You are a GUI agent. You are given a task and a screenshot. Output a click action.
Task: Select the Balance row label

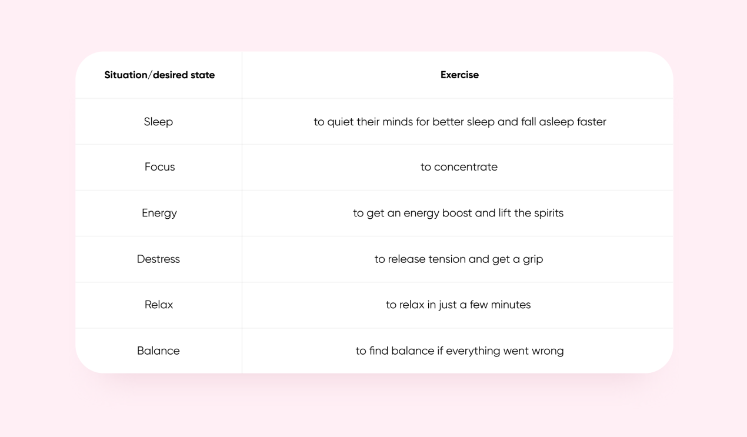pyautogui.click(x=158, y=351)
